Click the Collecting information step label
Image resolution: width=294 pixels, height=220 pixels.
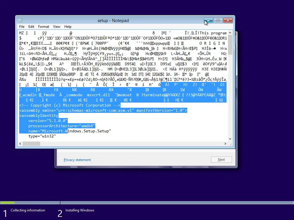point(28,210)
